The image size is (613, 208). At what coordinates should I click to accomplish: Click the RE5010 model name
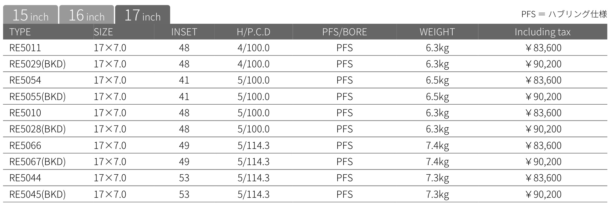tap(25, 113)
